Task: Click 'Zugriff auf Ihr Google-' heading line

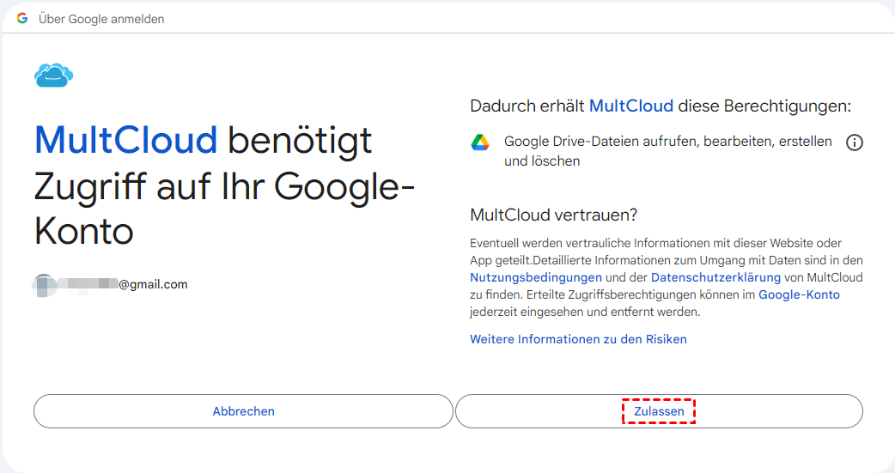Action: pyautogui.click(x=224, y=187)
